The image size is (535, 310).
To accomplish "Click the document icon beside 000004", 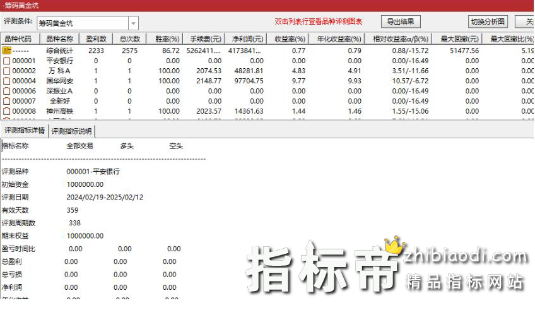I will click(x=7, y=81).
